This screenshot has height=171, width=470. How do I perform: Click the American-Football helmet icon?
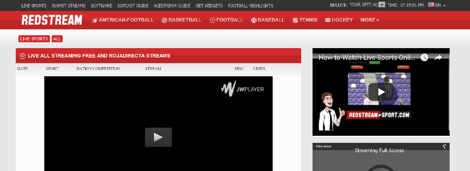(x=95, y=20)
